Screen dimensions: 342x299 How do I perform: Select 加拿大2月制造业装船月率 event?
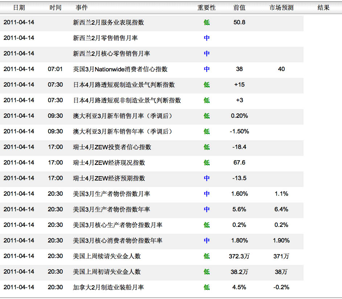(x=108, y=287)
